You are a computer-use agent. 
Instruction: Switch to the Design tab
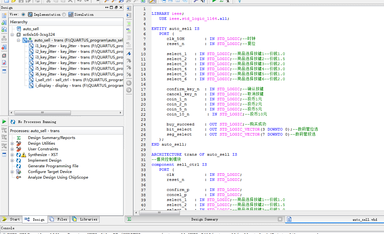[x=35, y=219]
